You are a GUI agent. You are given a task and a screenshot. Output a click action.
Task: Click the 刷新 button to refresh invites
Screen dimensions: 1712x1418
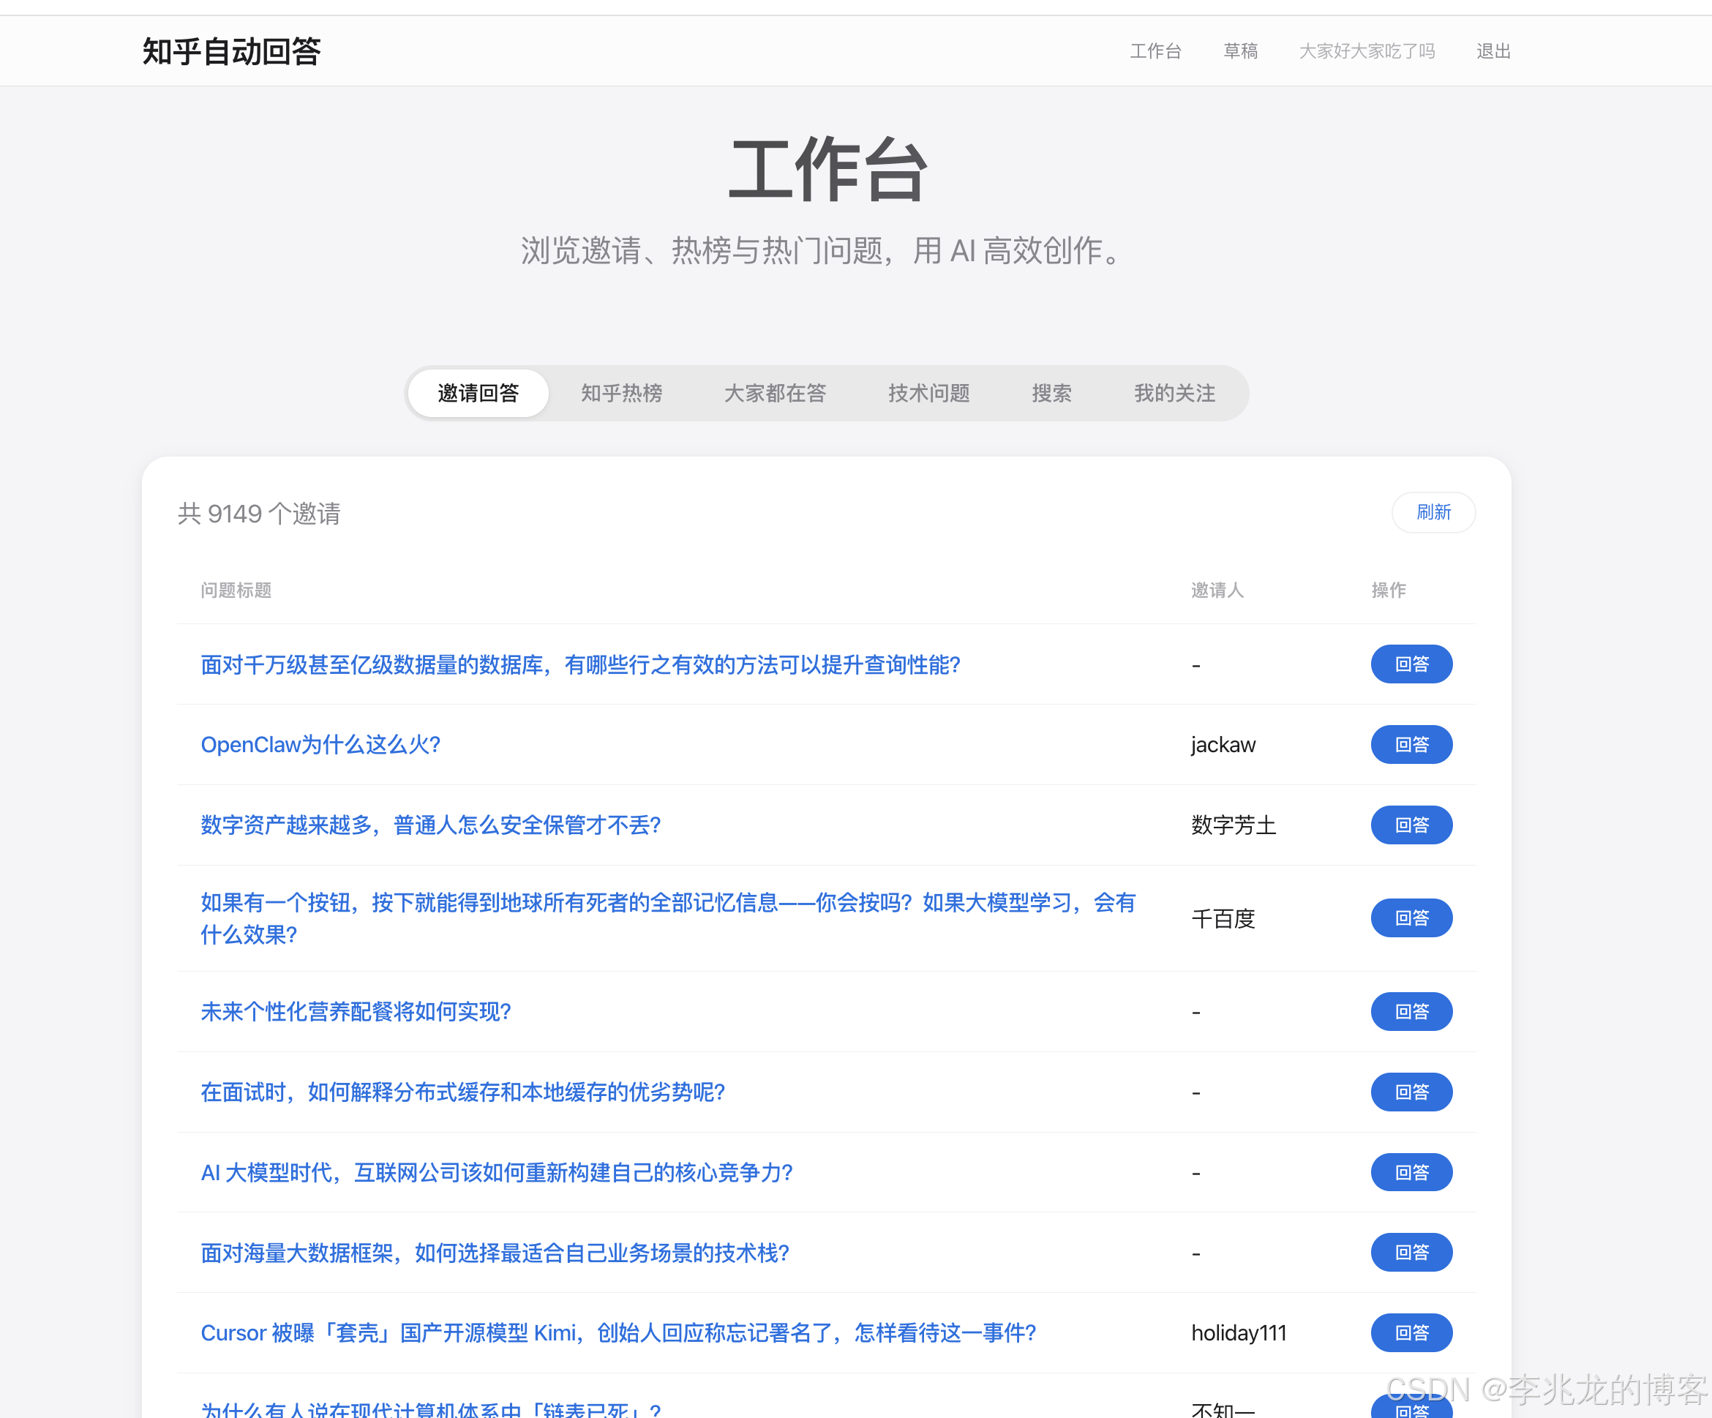(x=1433, y=512)
